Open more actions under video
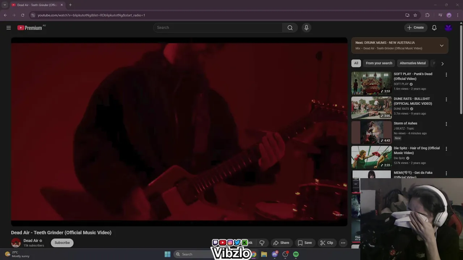Screen dimensions: 463x260 [343, 243]
